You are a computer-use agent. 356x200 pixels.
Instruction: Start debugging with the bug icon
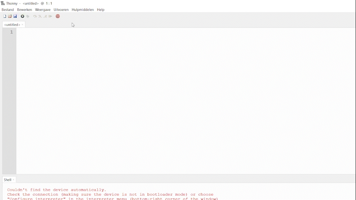(28, 16)
